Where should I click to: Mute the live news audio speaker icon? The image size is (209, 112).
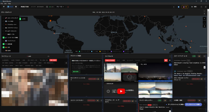(x=49, y=56)
